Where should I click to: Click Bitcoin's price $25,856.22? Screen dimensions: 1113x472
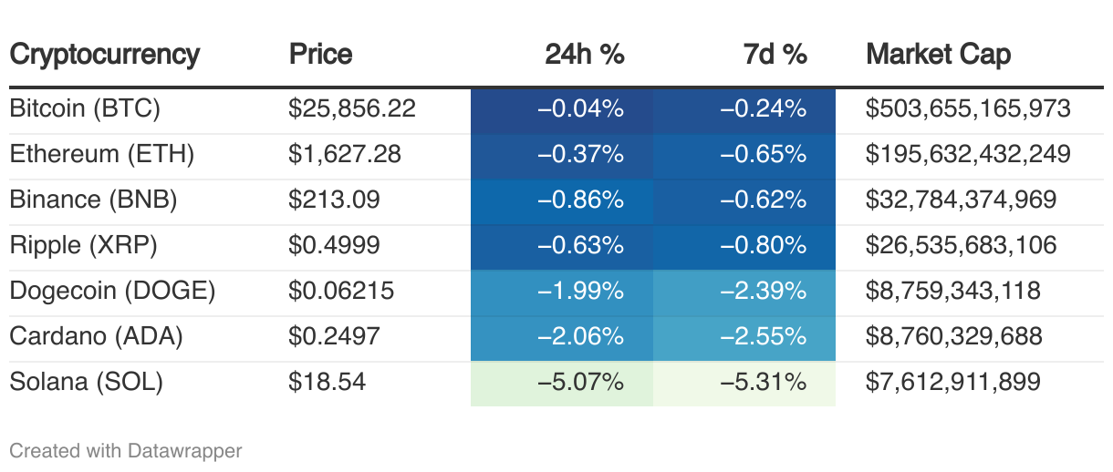[x=352, y=109]
